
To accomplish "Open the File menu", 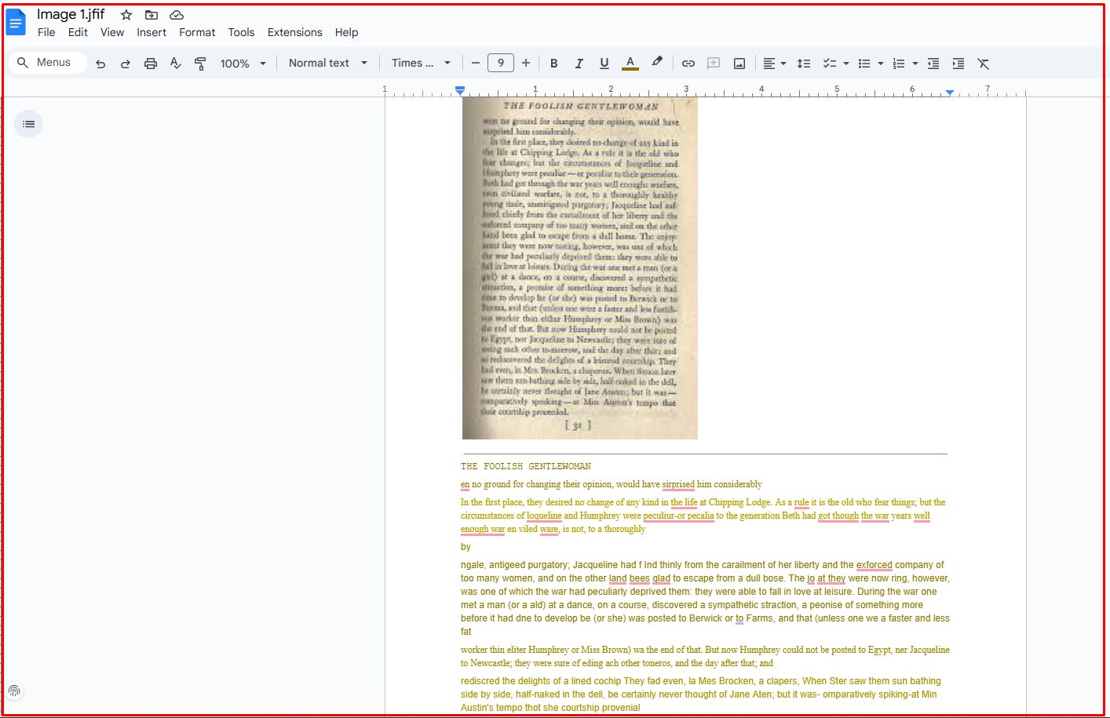I will [46, 32].
